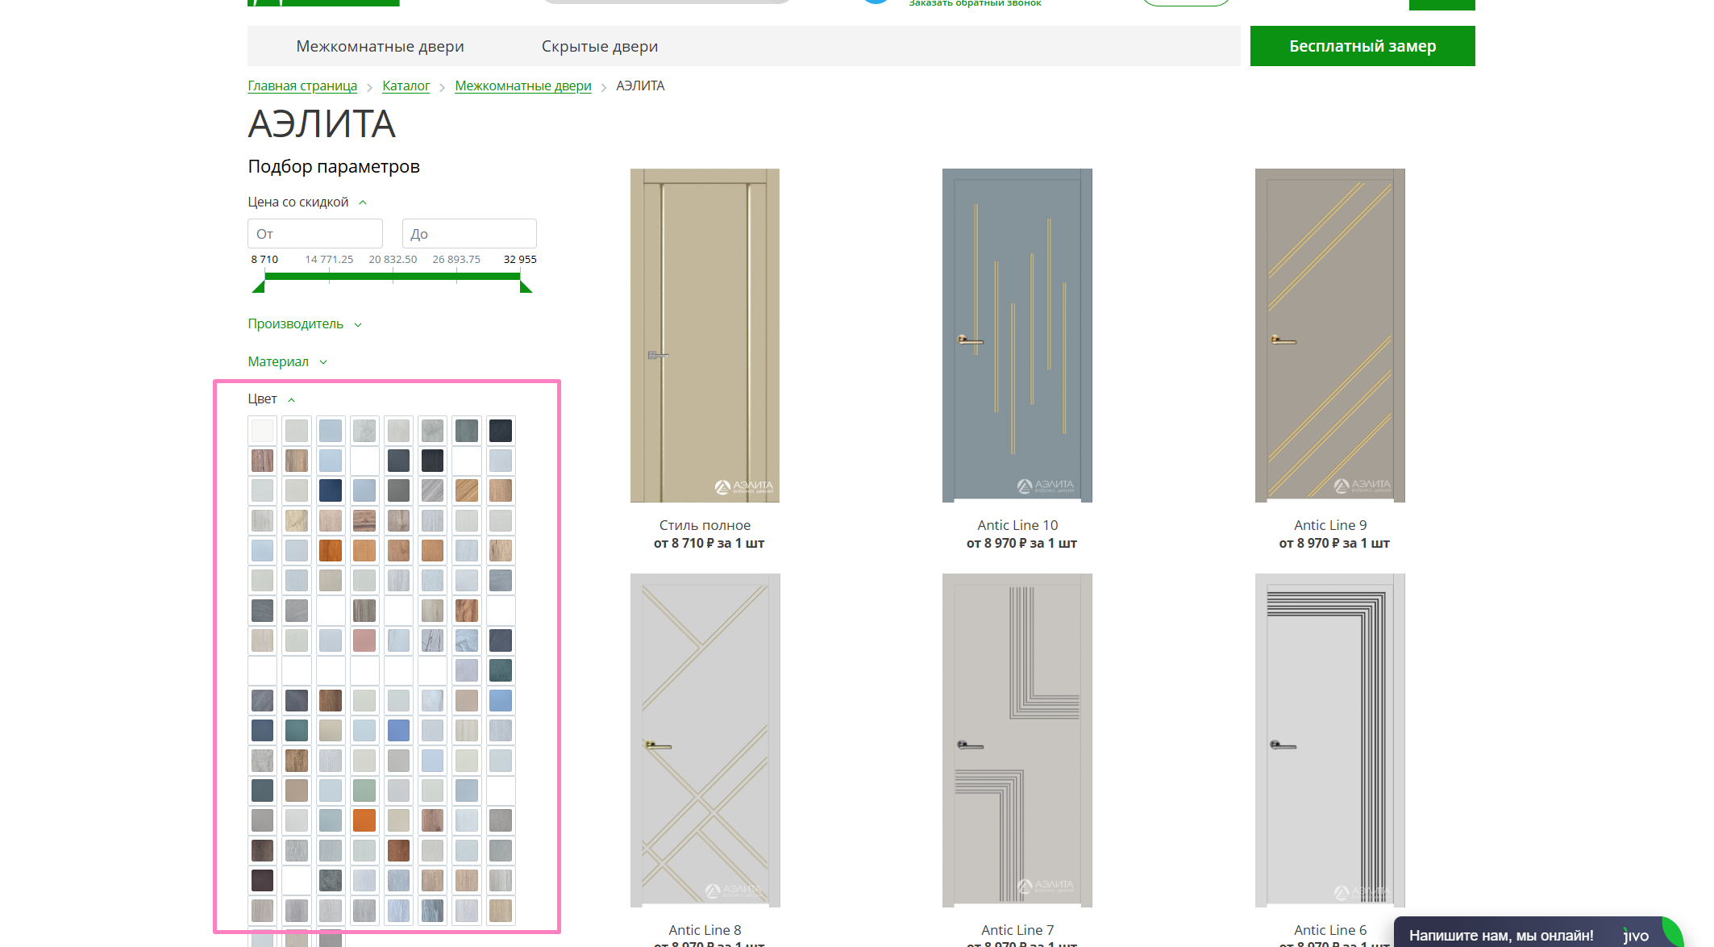
Task: Grab the maximum price slider handle
Action: click(526, 286)
